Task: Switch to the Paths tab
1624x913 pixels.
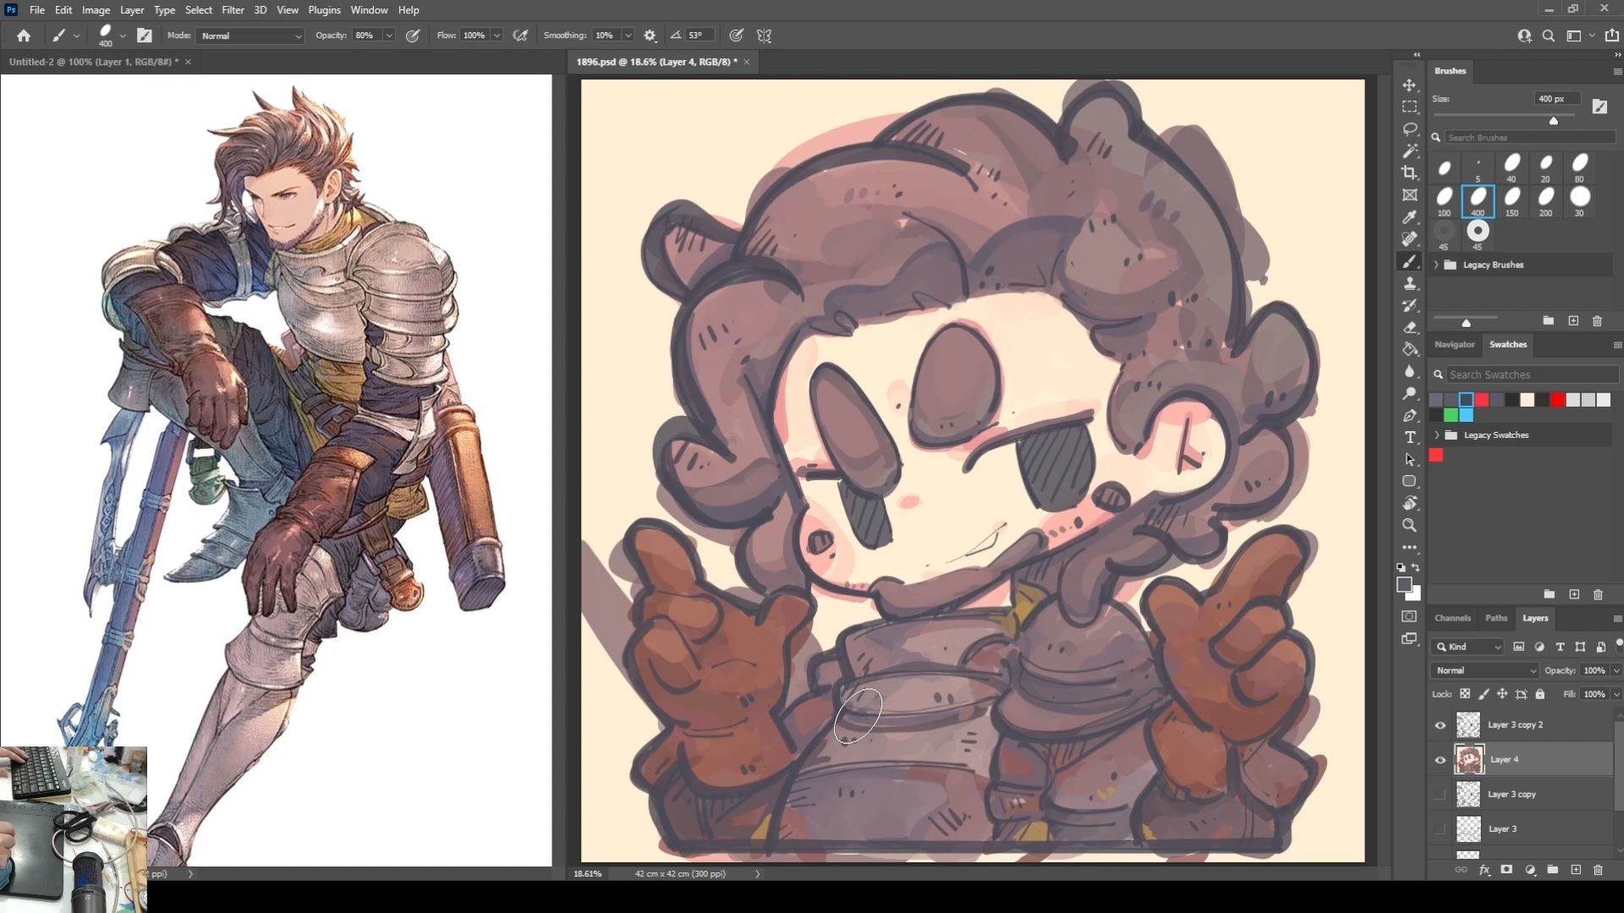Action: [1495, 618]
